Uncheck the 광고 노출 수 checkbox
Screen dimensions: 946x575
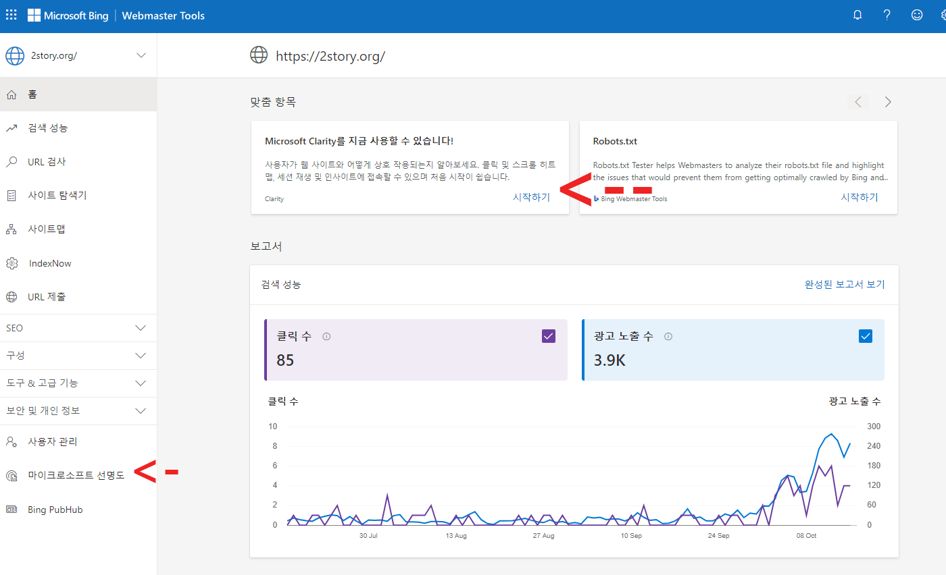(865, 336)
